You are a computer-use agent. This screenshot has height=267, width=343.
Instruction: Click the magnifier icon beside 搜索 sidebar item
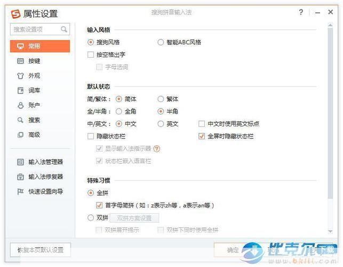(20, 120)
